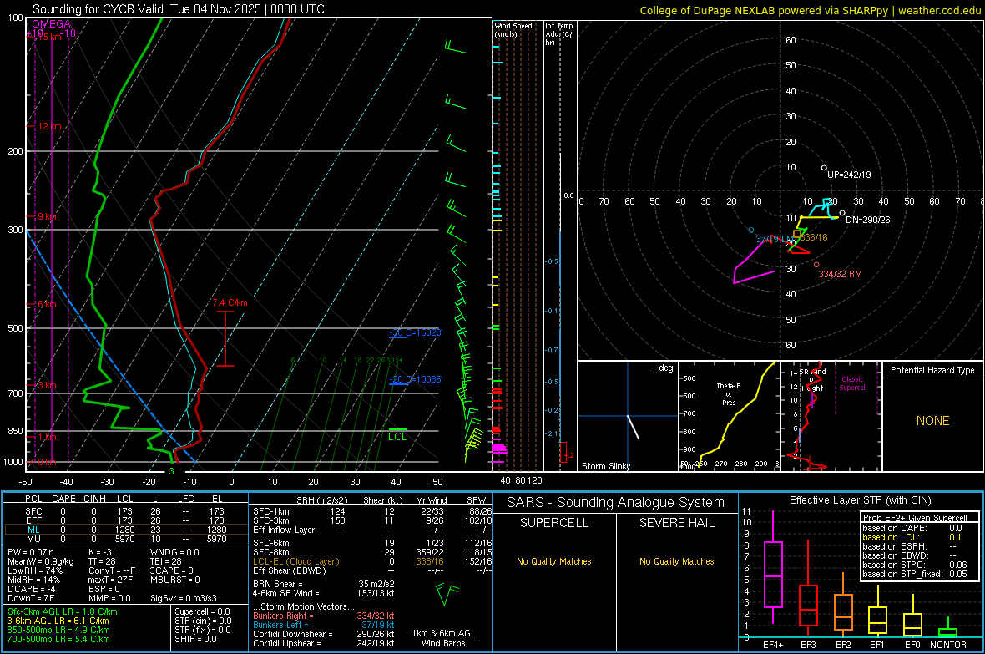Click the LCL-EL (Cloud Layer) row
Viewport: 985px width, 654px height.
[x=372, y=561]
